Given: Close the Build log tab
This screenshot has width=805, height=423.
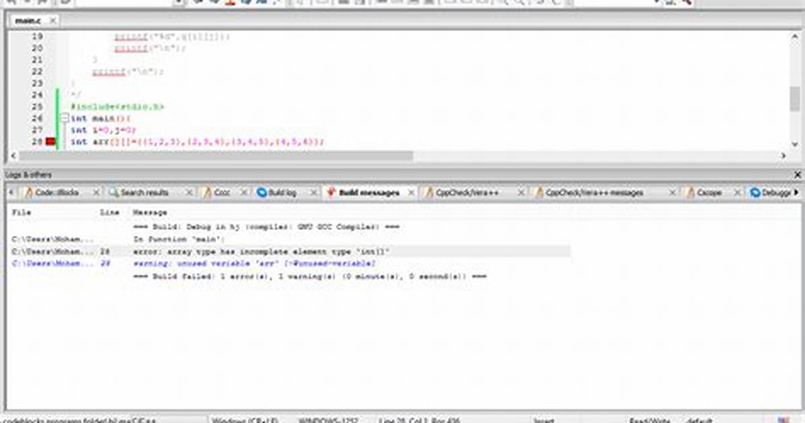Looking at the screenshot, I should point(314,193).
